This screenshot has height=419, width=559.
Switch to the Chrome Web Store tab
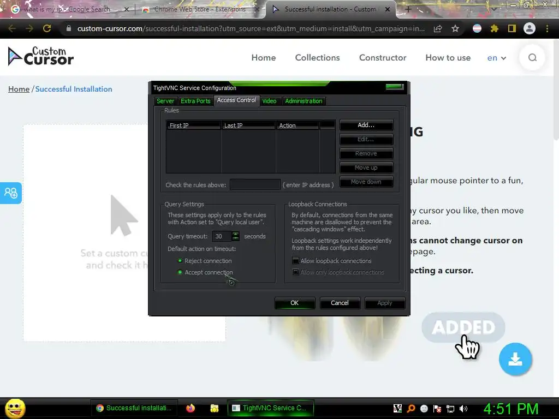point(199,9)
